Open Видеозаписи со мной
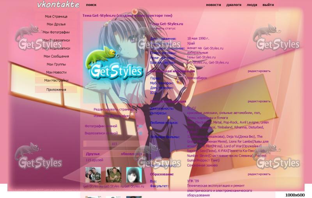This screenshot has height=198, width=312. pos(101,133)
